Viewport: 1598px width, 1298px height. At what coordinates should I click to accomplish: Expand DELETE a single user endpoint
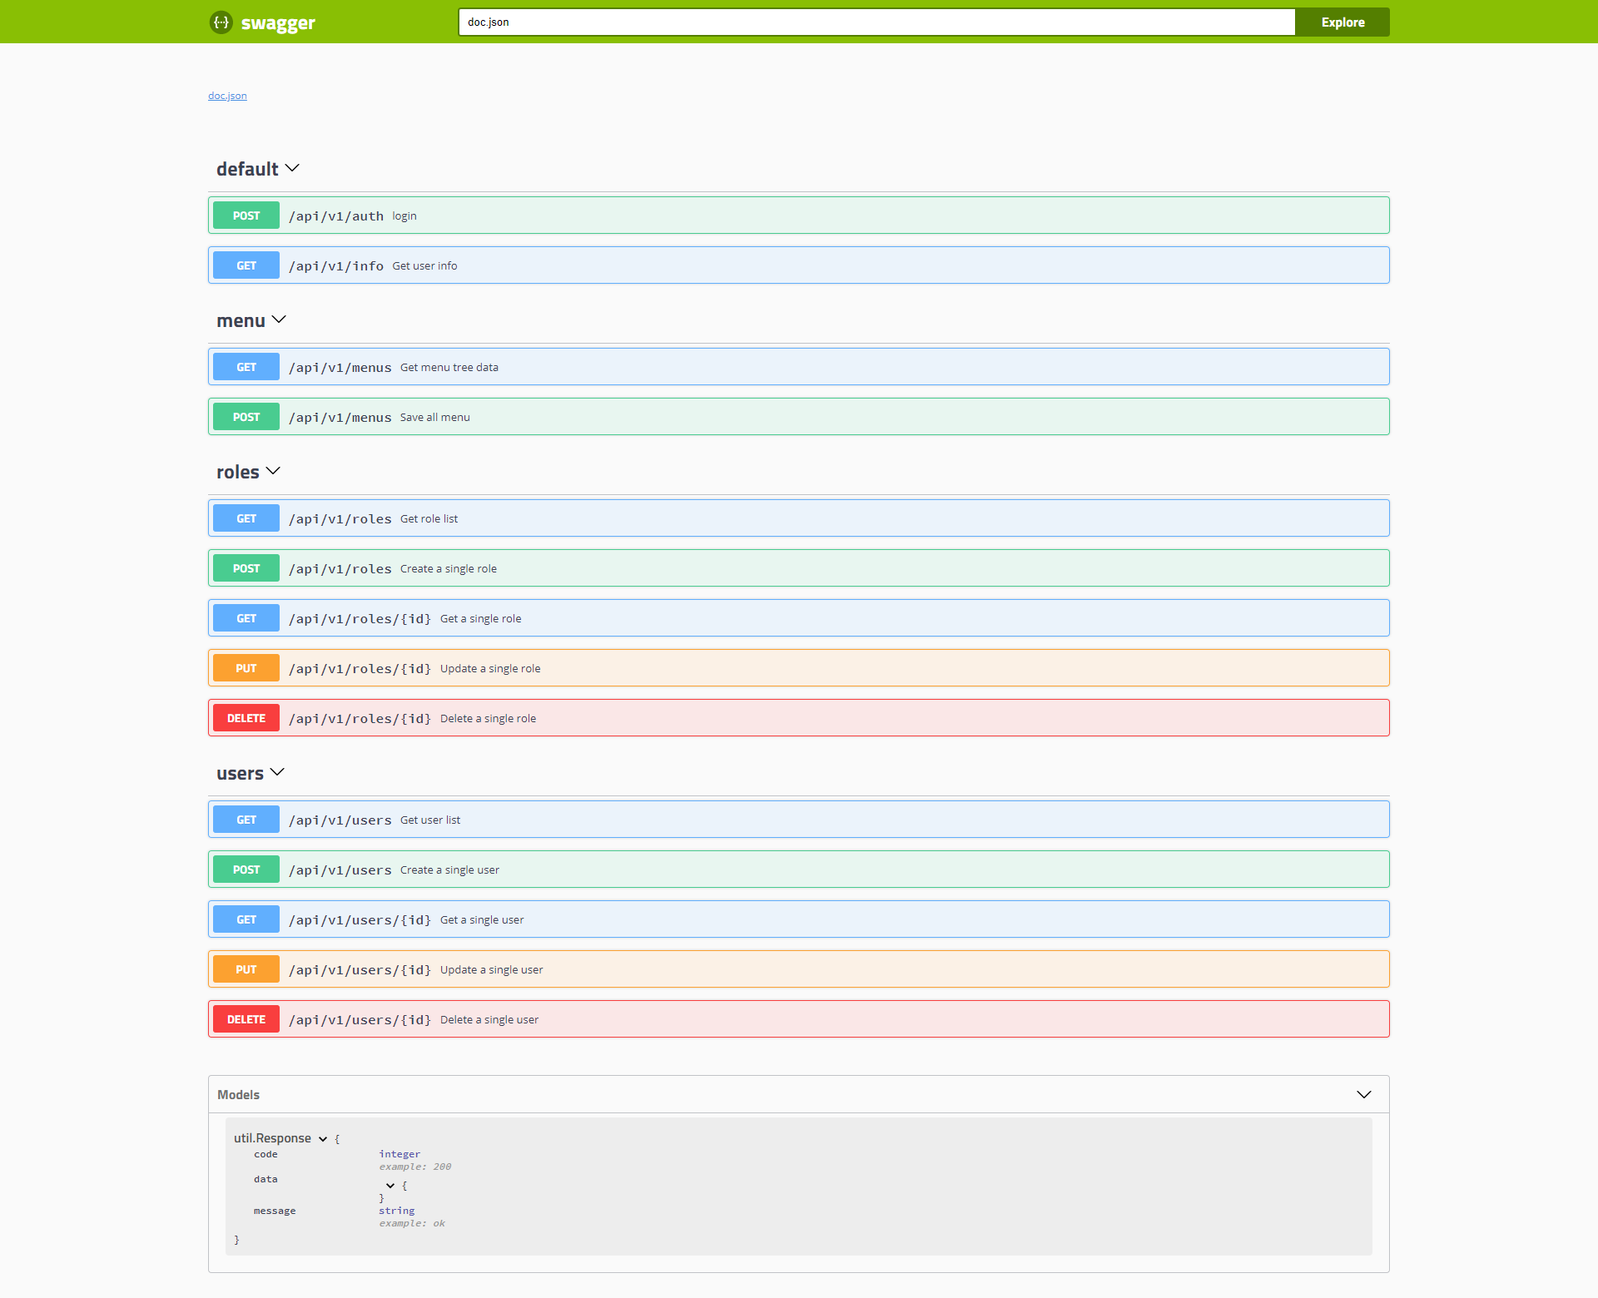tap(797, 1019)
